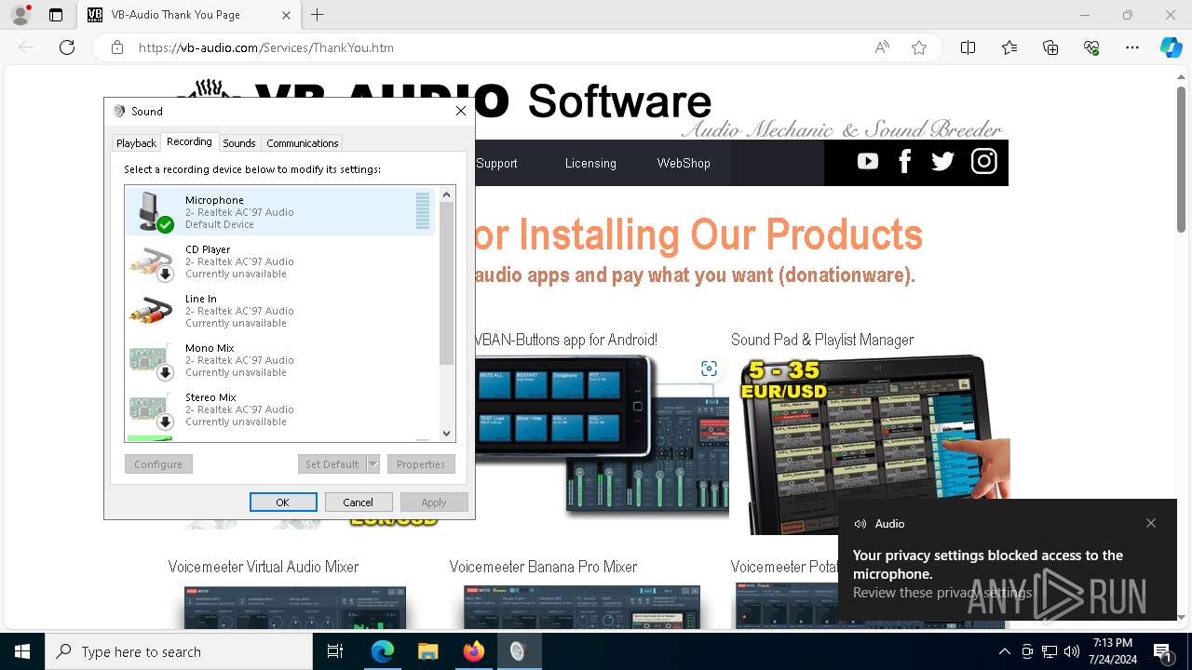This screenshot has height=670, width=1192.
Task: Launch Firefox from taskbar
Action: [x=473, y=651]
